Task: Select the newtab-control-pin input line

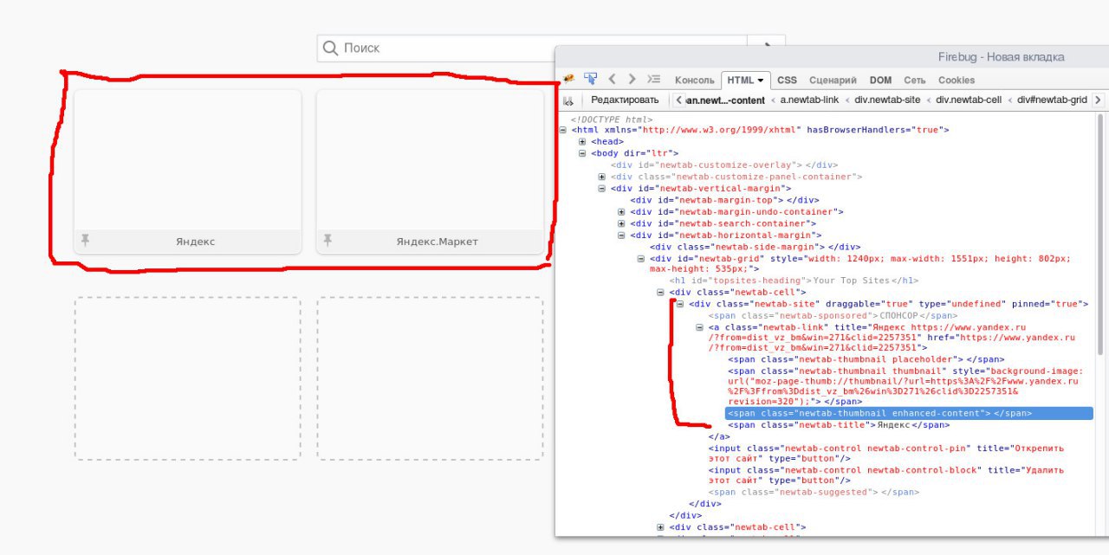Action: 886,454
